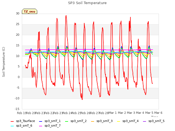This screenshot has width=175, height=131.
Task: Select the sp3_smT_1 legend label
Action: tap(52, 121)
